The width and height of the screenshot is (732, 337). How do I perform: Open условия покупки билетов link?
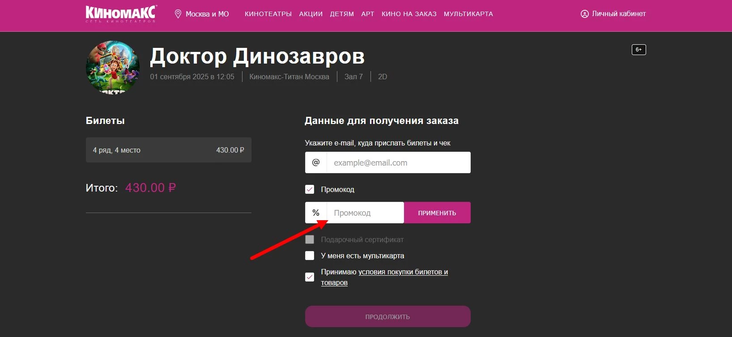[403, 272]
